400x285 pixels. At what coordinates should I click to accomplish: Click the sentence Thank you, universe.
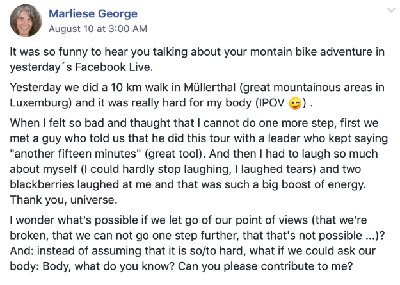tap(63, 200)
